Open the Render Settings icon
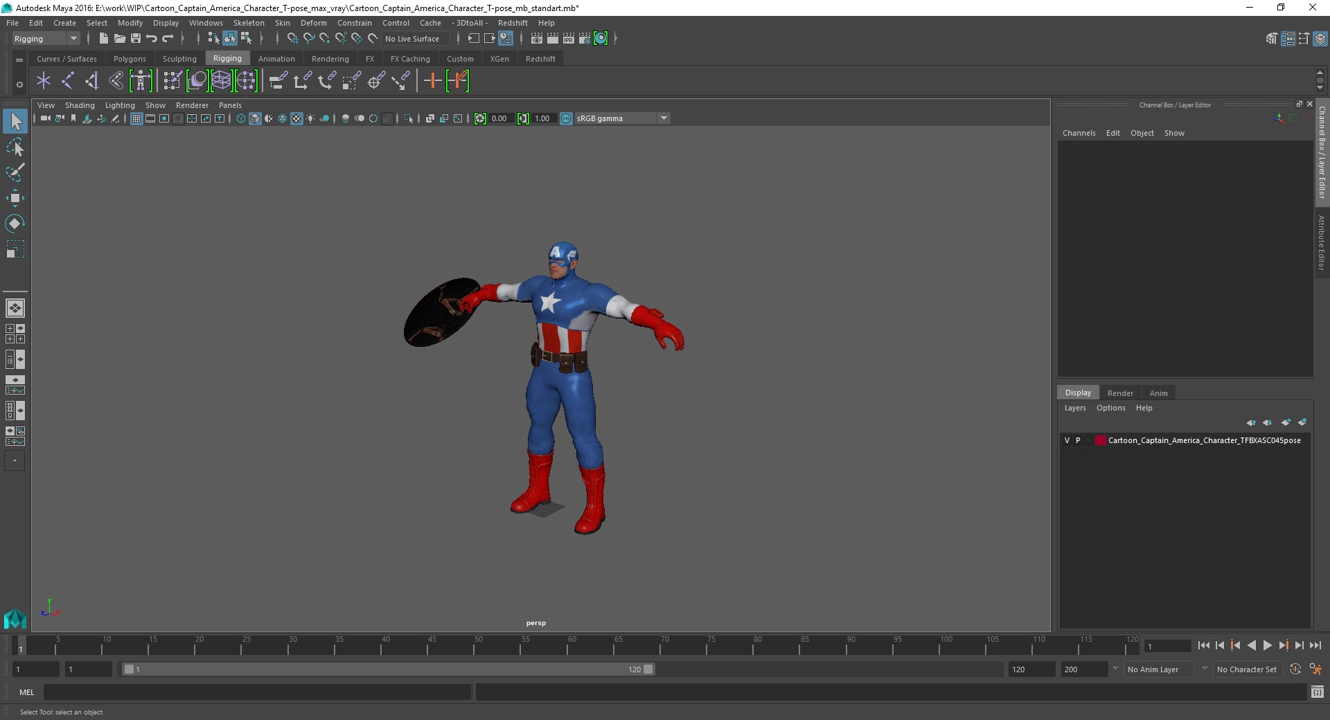Image resolution: width=1330 pixels, height=720 pixels. 585,39
